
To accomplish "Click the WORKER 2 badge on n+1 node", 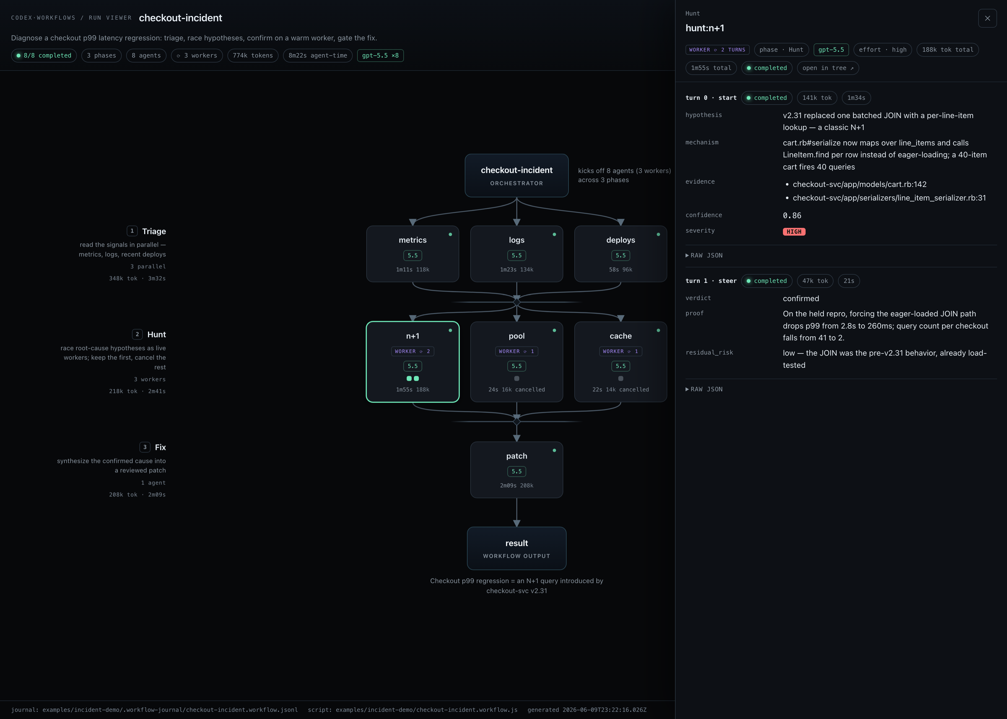I will [x=412, y=351].
